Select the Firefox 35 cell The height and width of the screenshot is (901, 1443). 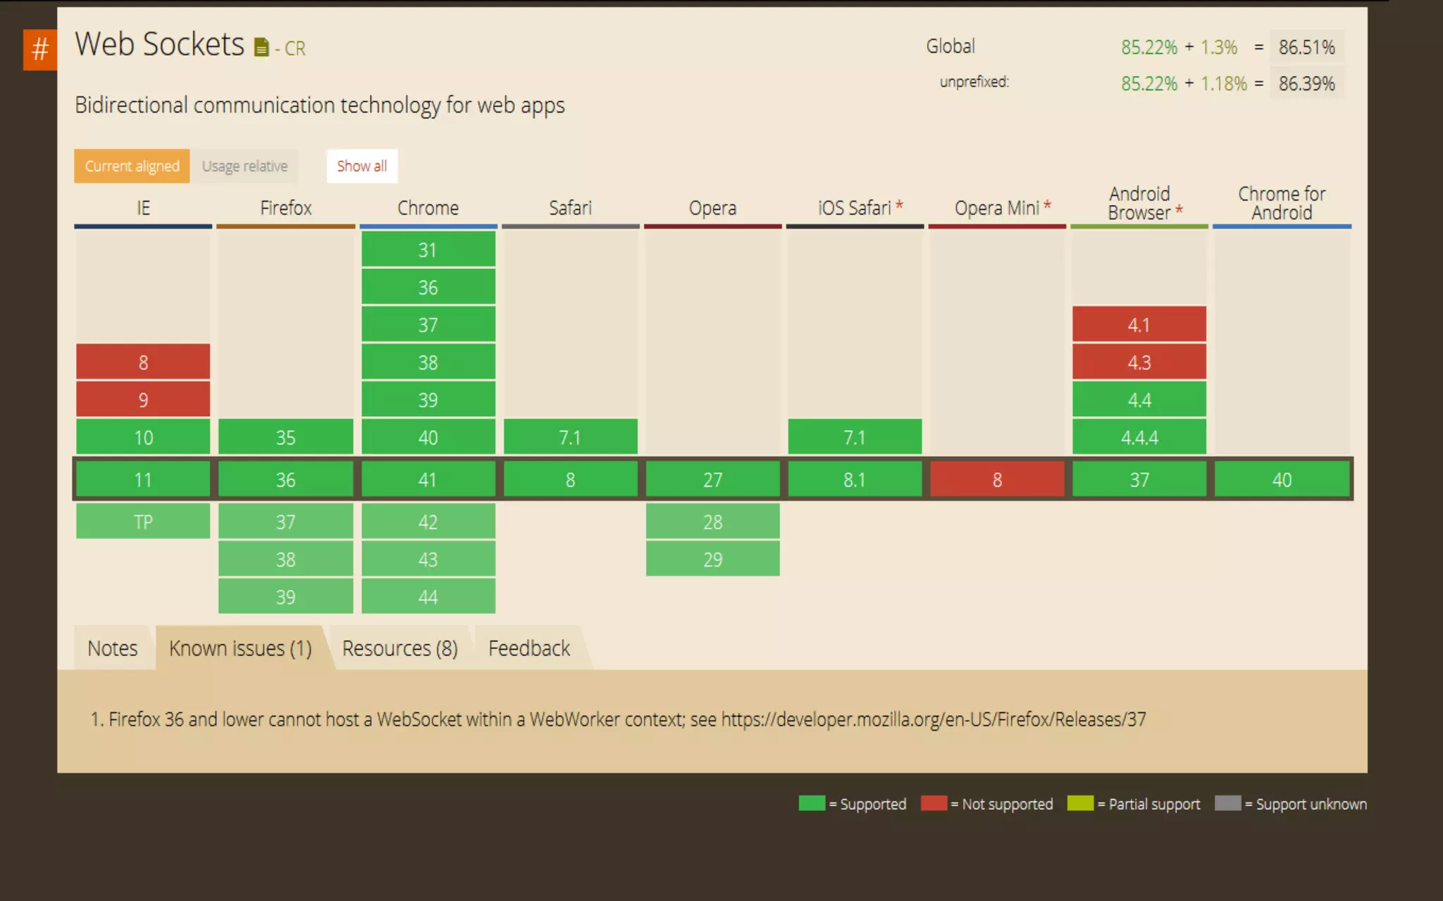click(x=285, y=437)
